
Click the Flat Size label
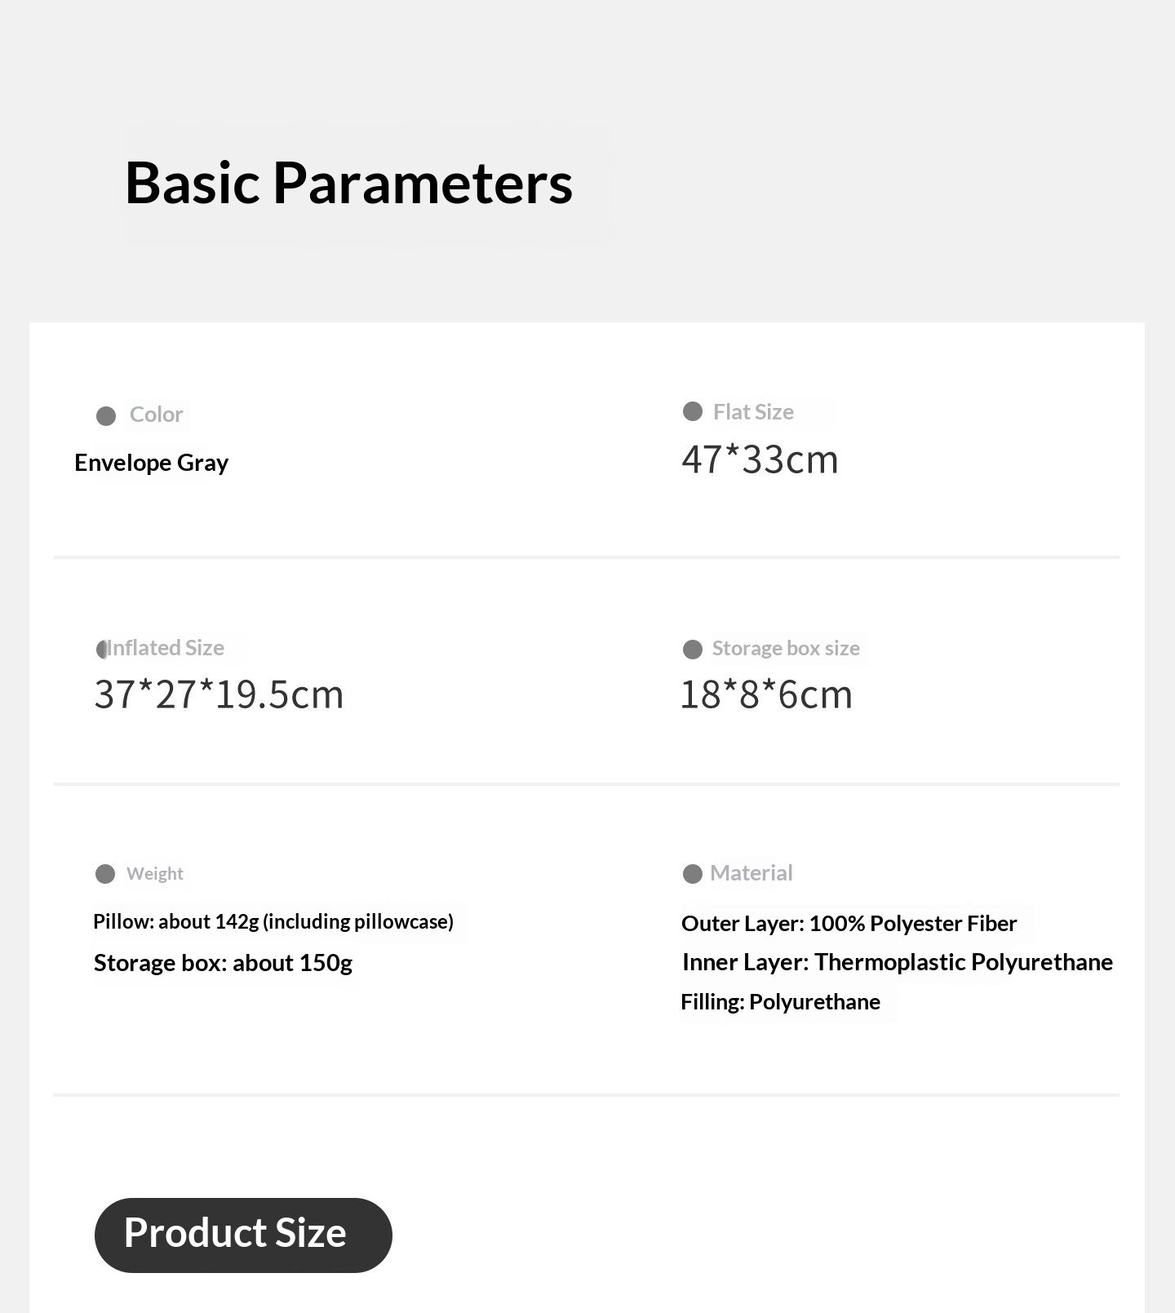[753, 412]
